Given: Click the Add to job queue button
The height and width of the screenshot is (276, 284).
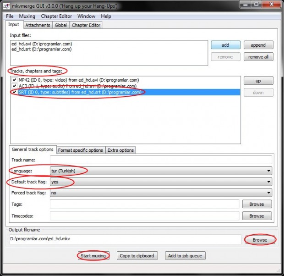Looking at the screenshot, I should [x=185, y=256].
